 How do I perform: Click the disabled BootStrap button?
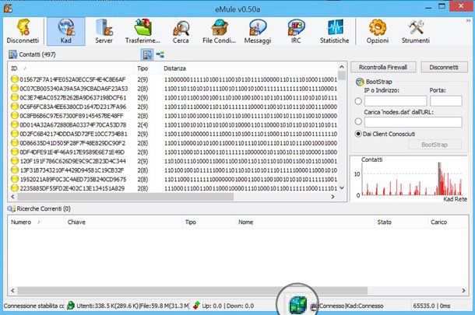[x=435, y=145]
